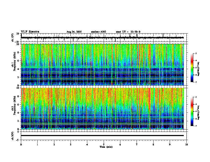The image size is (210, 162).
Task: Click the "ch.3(V)" axis label
Action: click(x=13, y=136)
